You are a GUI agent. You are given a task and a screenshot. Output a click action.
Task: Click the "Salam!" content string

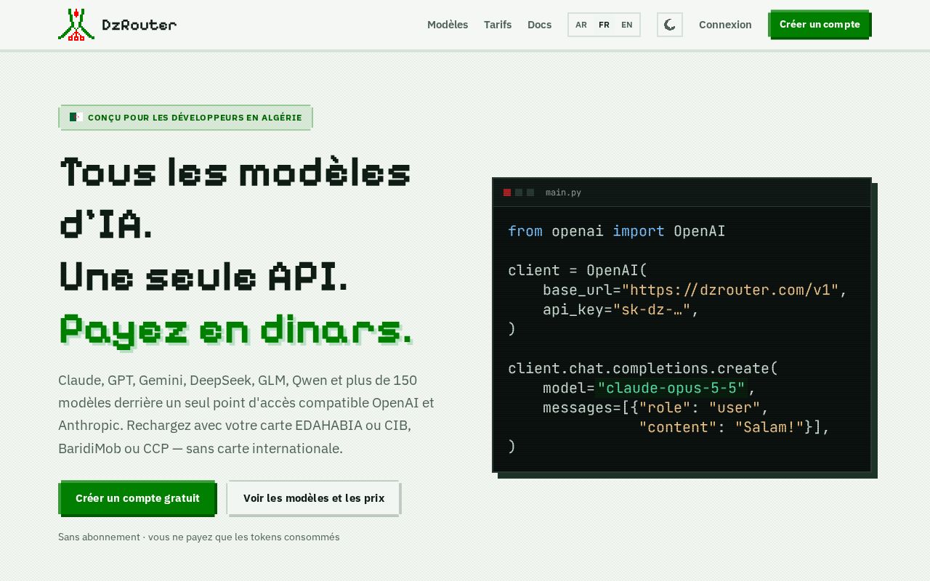(x=769, y=427)
